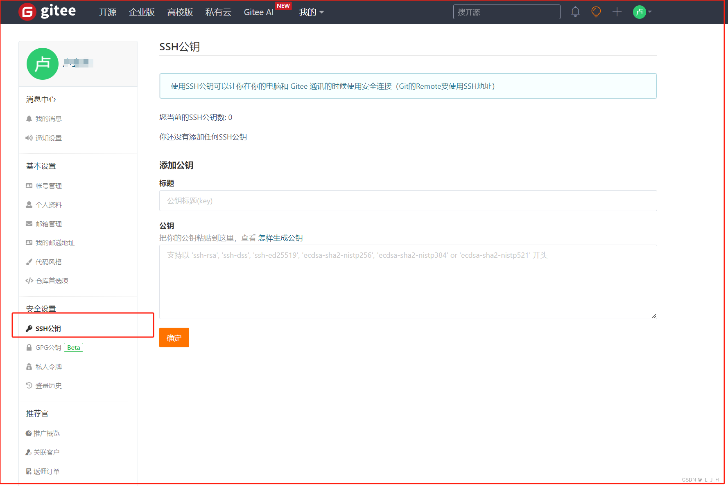Go to 开源 in the navigation

[108, 12]
